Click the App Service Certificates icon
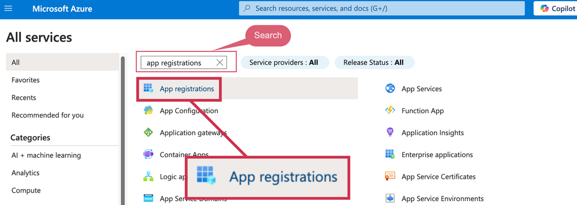The image size is (577, 205). [390, 177]
